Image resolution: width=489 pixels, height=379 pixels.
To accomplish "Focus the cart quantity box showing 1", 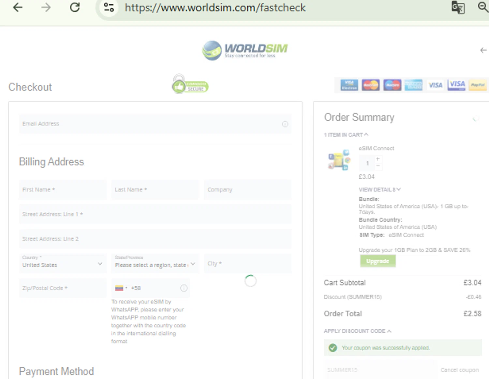I will pos(367,163).
